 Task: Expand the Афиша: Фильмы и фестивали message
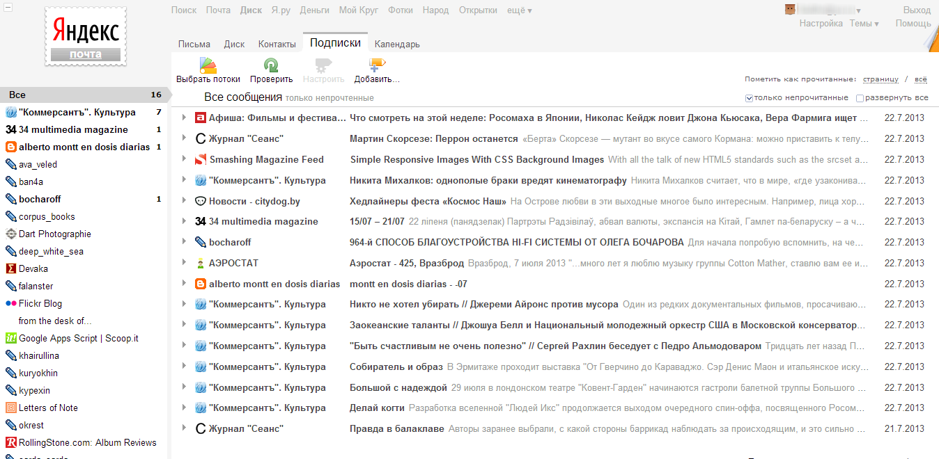click(x=184, y=118)
